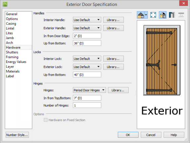The width and height of the screenshot is (190, 143).
Task: Close the Exterior Door Specification dialog
Action: pos(184,3)
